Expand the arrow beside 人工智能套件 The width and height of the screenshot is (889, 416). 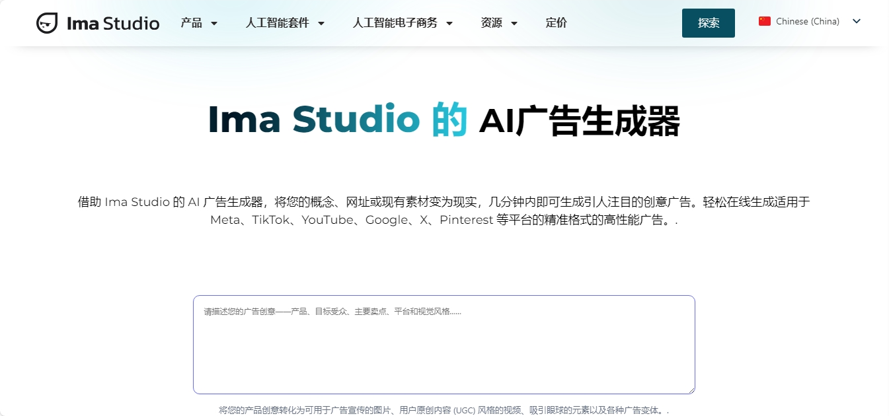321,24
